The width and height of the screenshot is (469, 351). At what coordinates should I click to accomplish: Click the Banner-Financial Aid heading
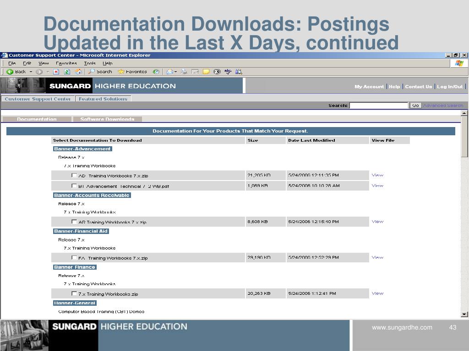[81, 231]
